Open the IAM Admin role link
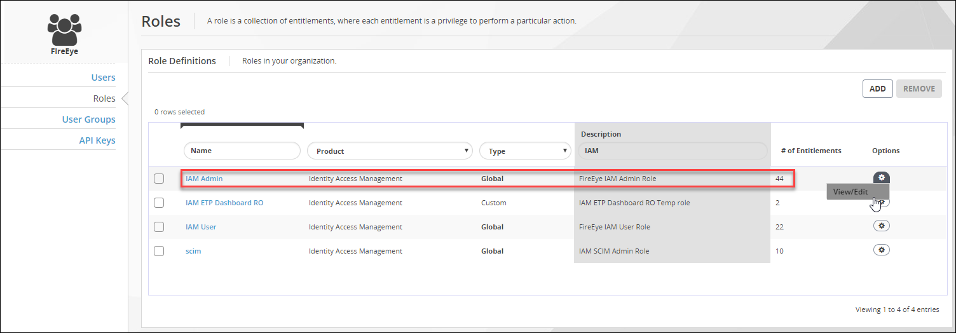 click(x=204, y=179)
